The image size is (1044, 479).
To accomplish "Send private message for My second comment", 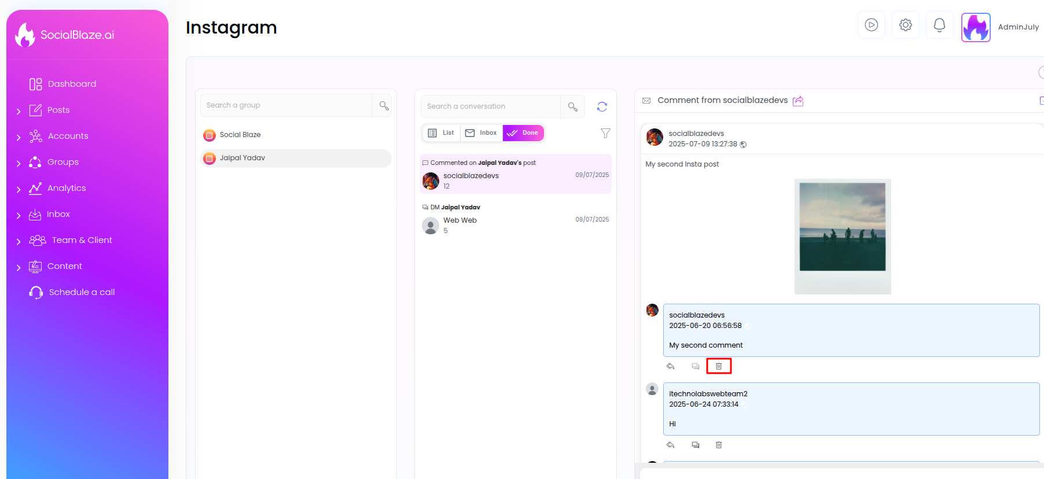I will [x=696, y=366].
